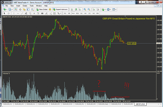This screenshot has height=107, width=163.
Task: Expand the New Chart dropdown arrow
Action: [7, 10]
